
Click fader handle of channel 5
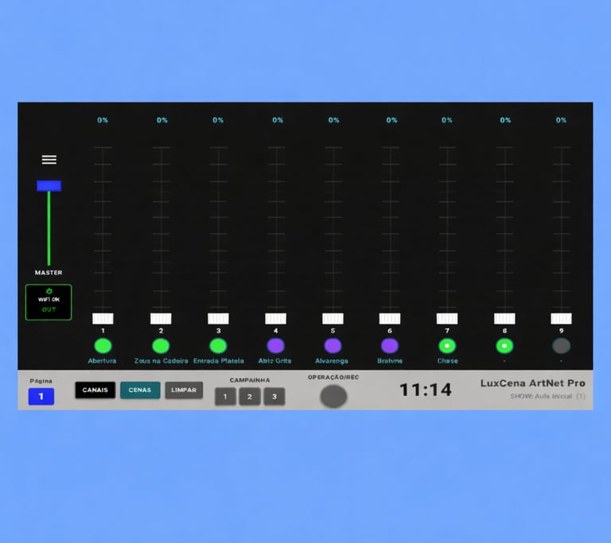333,319
